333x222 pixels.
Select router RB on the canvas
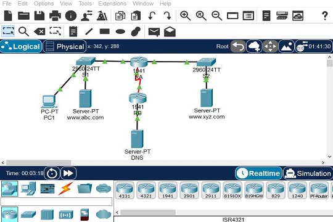138,98
